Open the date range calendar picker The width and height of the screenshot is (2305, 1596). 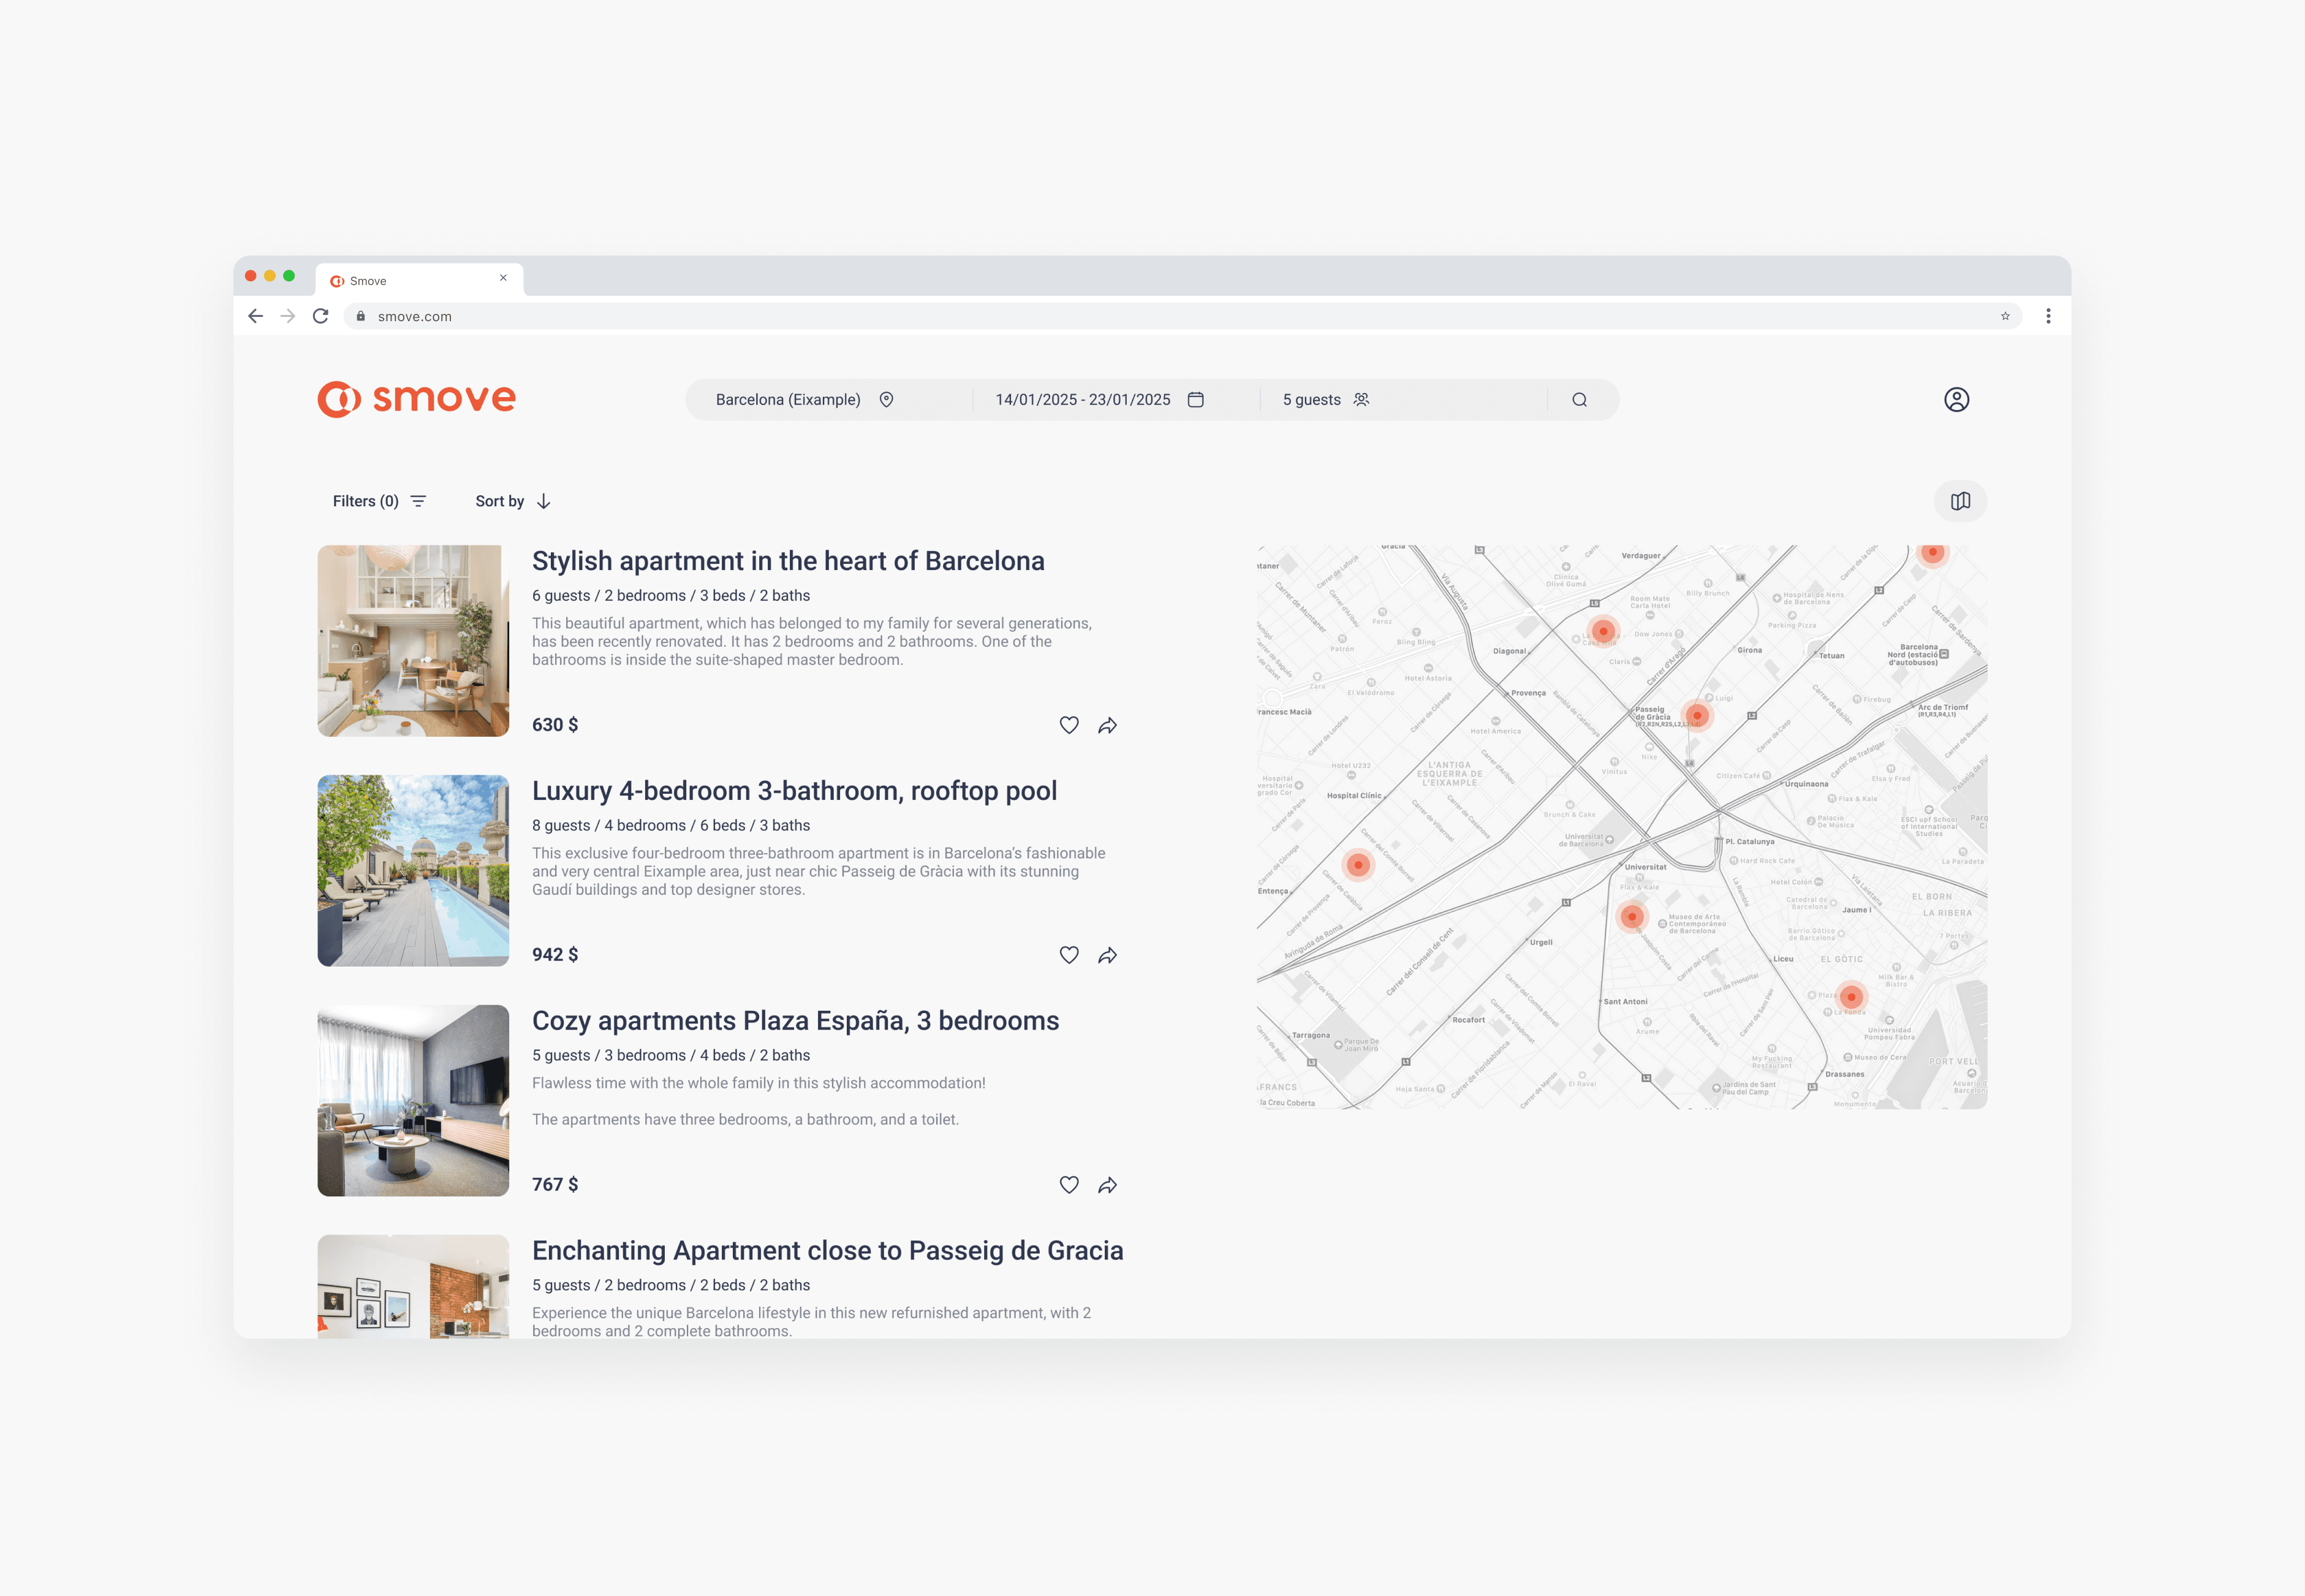coord(1195,400)
